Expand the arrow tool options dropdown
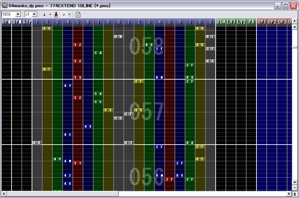Image resolution: width=299 pixels, height=198 pixels. tap(50, 14)
